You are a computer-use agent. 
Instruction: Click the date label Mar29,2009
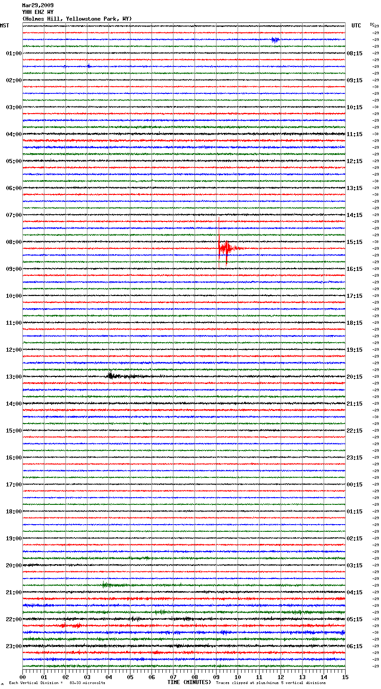point(38,5)
